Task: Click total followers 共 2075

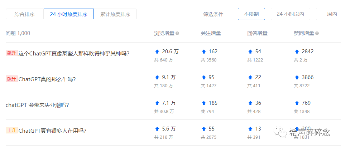Action: 208,137
